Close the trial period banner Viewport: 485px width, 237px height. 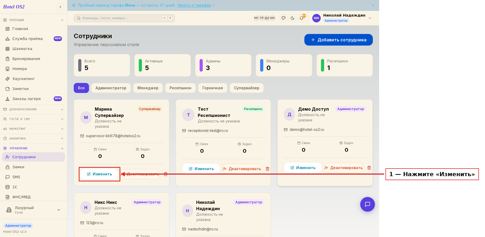pos(373,5)
